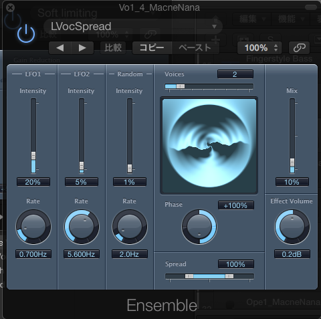321x319 pixels.
Task: Open the 機能 menu in the background window
Action: point(290,19)
